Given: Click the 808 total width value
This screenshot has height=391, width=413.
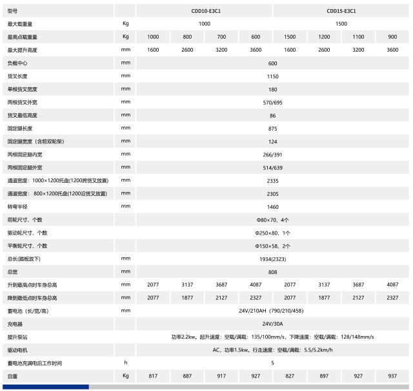Looking at the screenshot, I should click(272, 272).
